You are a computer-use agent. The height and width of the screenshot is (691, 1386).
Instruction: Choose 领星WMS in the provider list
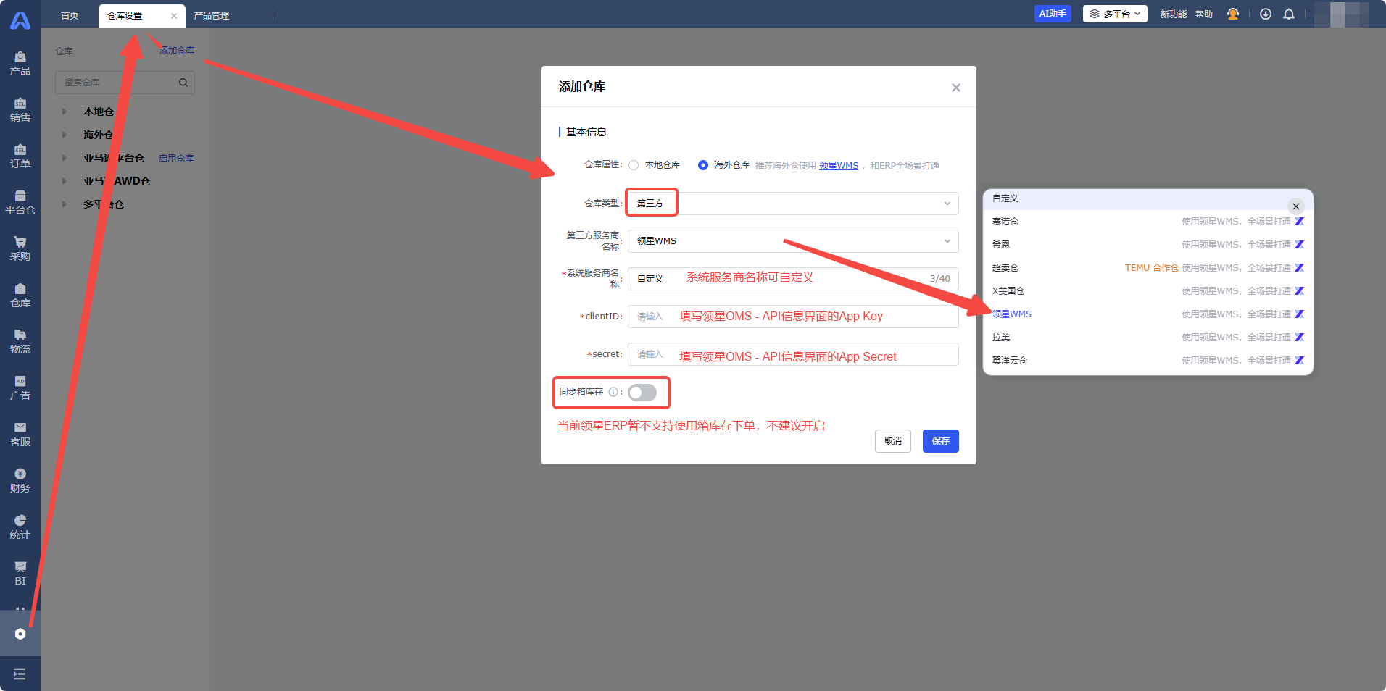click(1148, 314)
